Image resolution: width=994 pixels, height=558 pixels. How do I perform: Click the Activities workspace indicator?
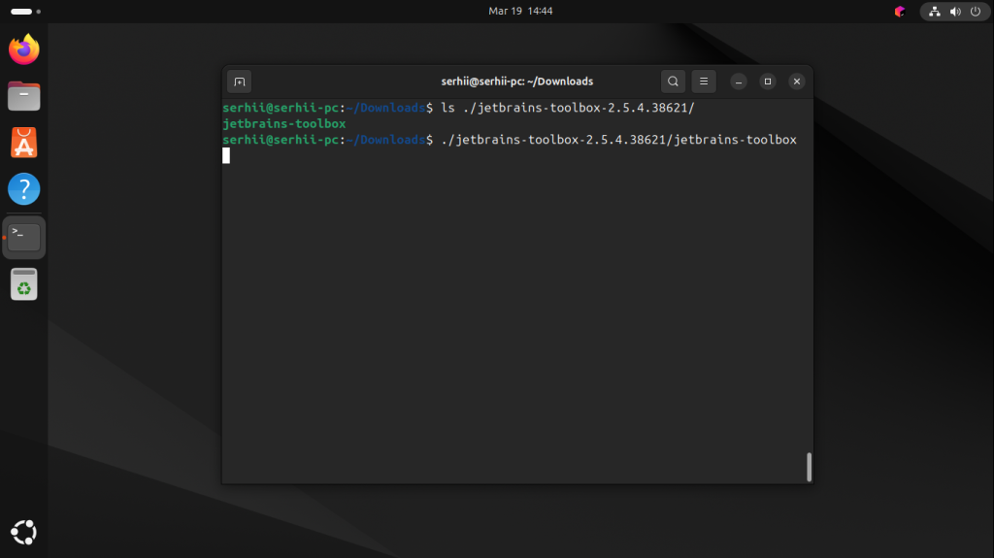[25, 12]
